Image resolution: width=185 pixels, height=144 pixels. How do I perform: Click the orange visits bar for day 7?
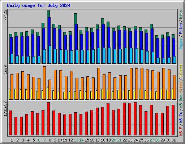44,83
